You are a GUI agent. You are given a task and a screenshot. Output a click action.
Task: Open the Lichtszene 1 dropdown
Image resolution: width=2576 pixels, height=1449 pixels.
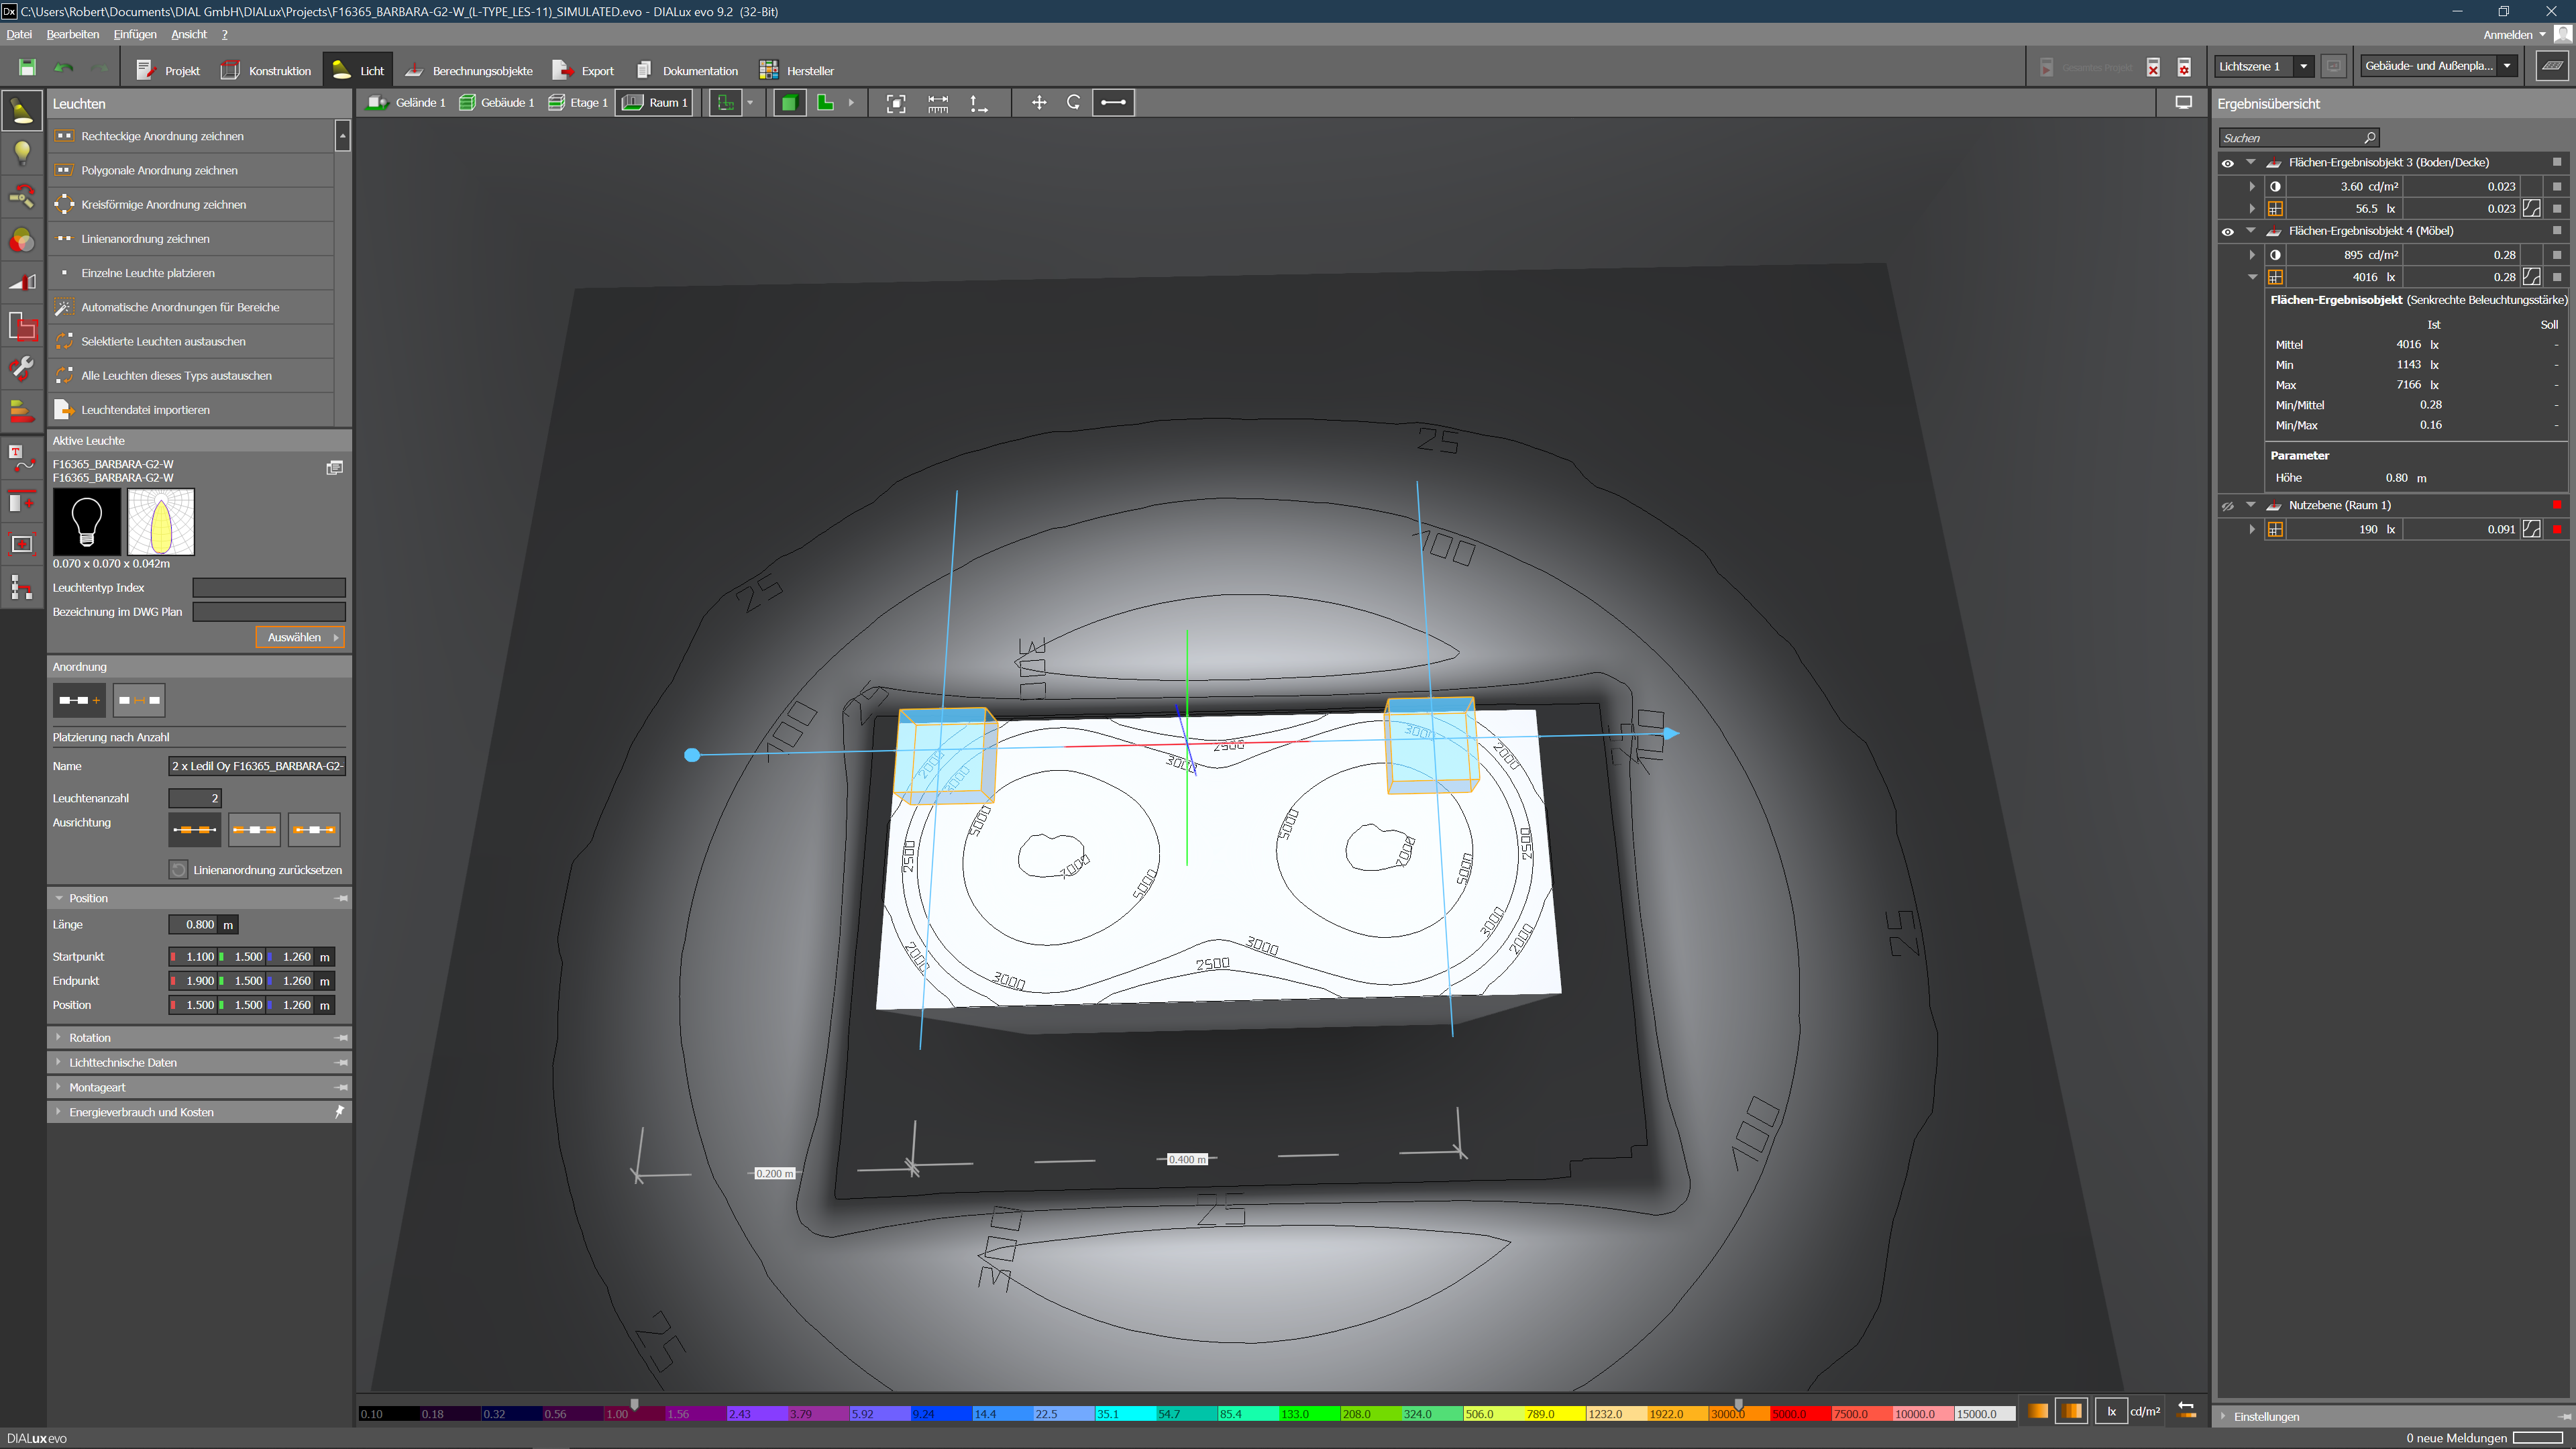click(x=2303, y=67)
